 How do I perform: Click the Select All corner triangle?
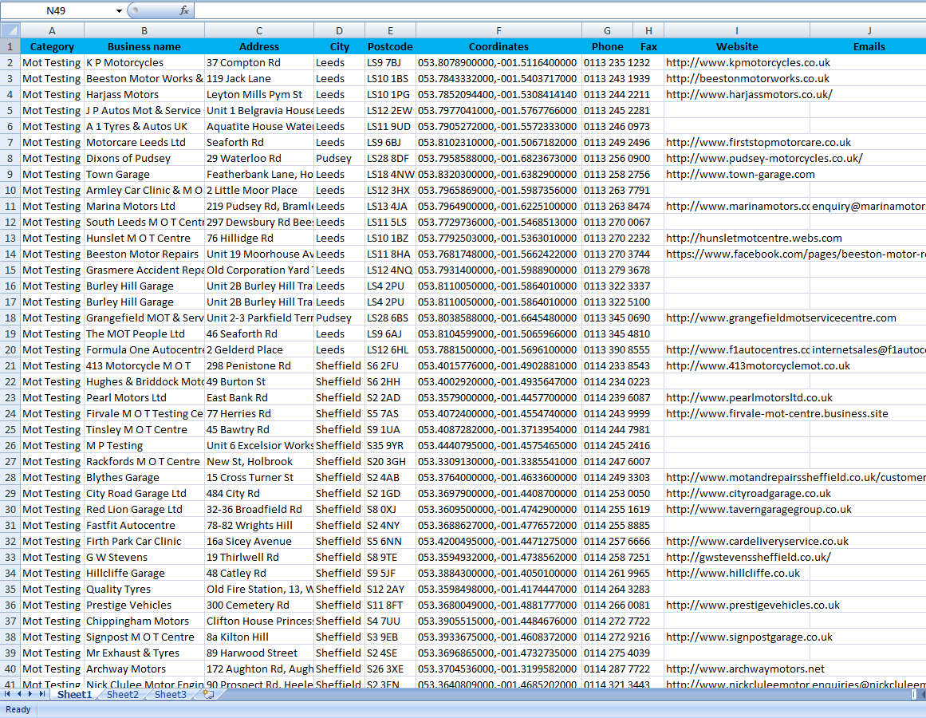(10, 30)
